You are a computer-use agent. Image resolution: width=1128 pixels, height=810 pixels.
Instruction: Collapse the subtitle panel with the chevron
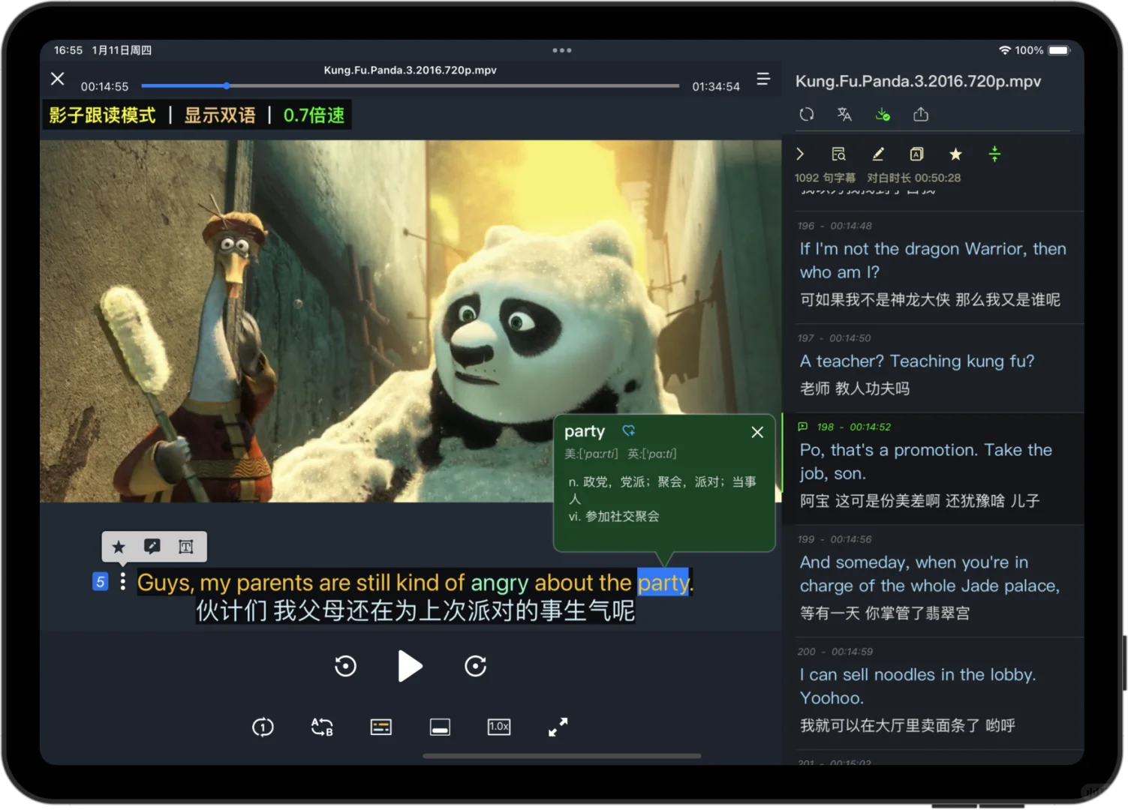[x=800, y=154]
